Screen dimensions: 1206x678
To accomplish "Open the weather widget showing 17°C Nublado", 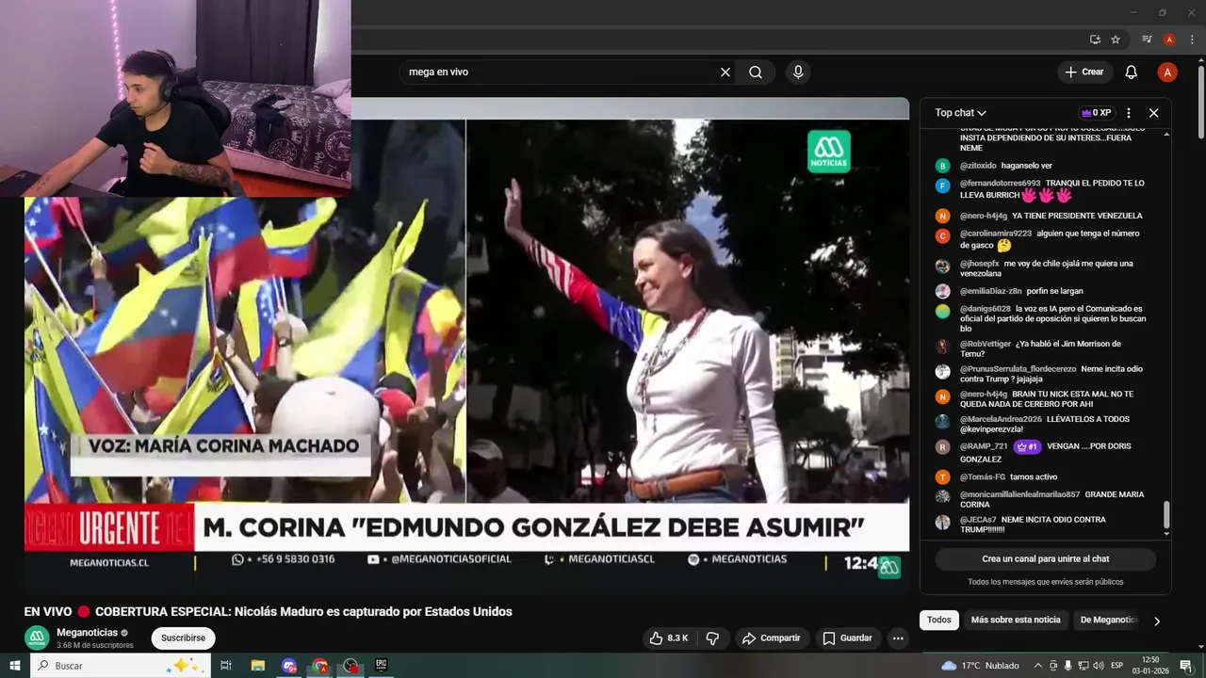I will 980,666.
